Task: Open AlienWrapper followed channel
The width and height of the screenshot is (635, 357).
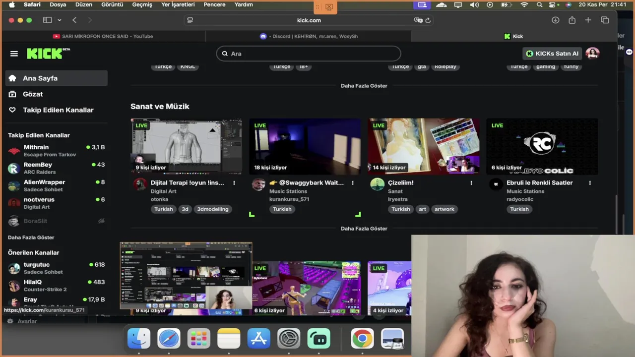Action: pos(57,185)
